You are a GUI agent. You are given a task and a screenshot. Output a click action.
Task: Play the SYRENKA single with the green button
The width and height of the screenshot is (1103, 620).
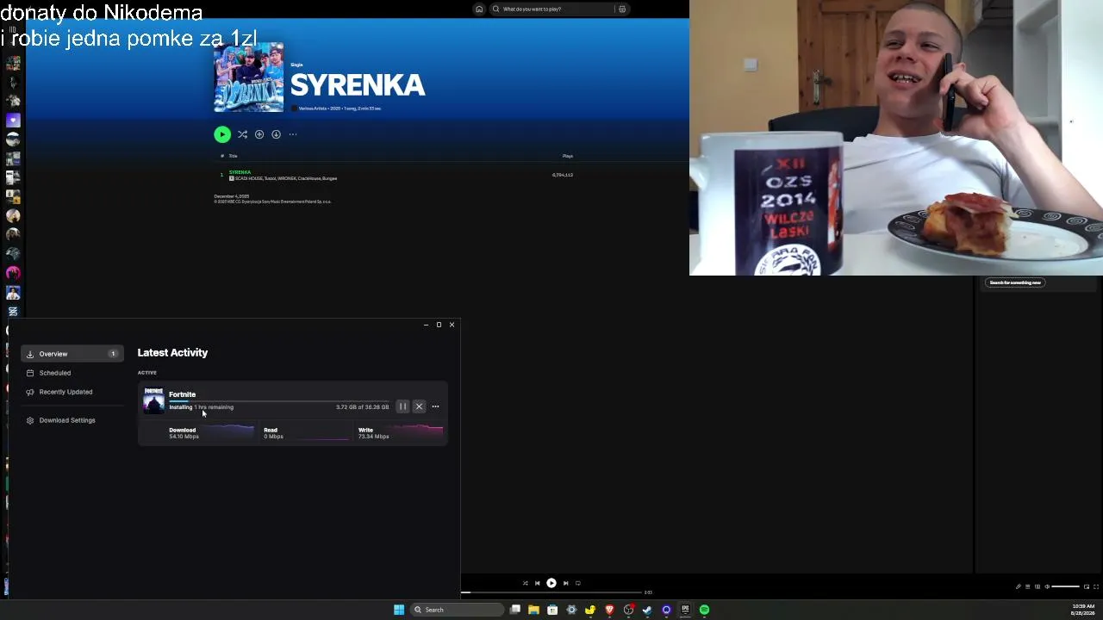point(222,134)
